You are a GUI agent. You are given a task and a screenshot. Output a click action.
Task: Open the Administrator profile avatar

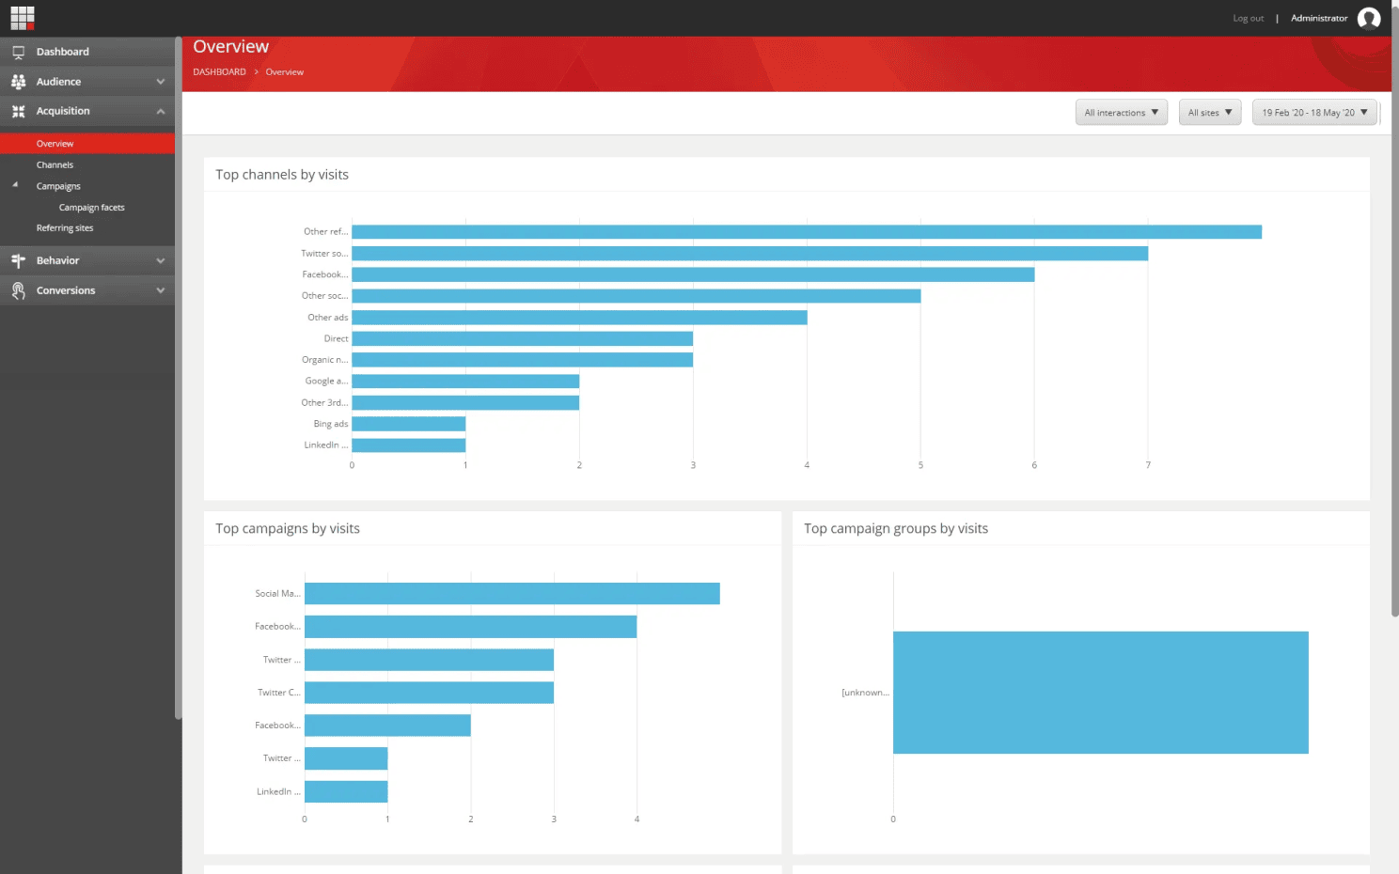pyautogui.click(x=1369, y=18)
